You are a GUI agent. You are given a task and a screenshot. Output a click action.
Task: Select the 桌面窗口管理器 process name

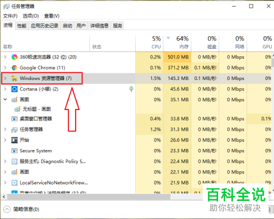coord(36,119)
